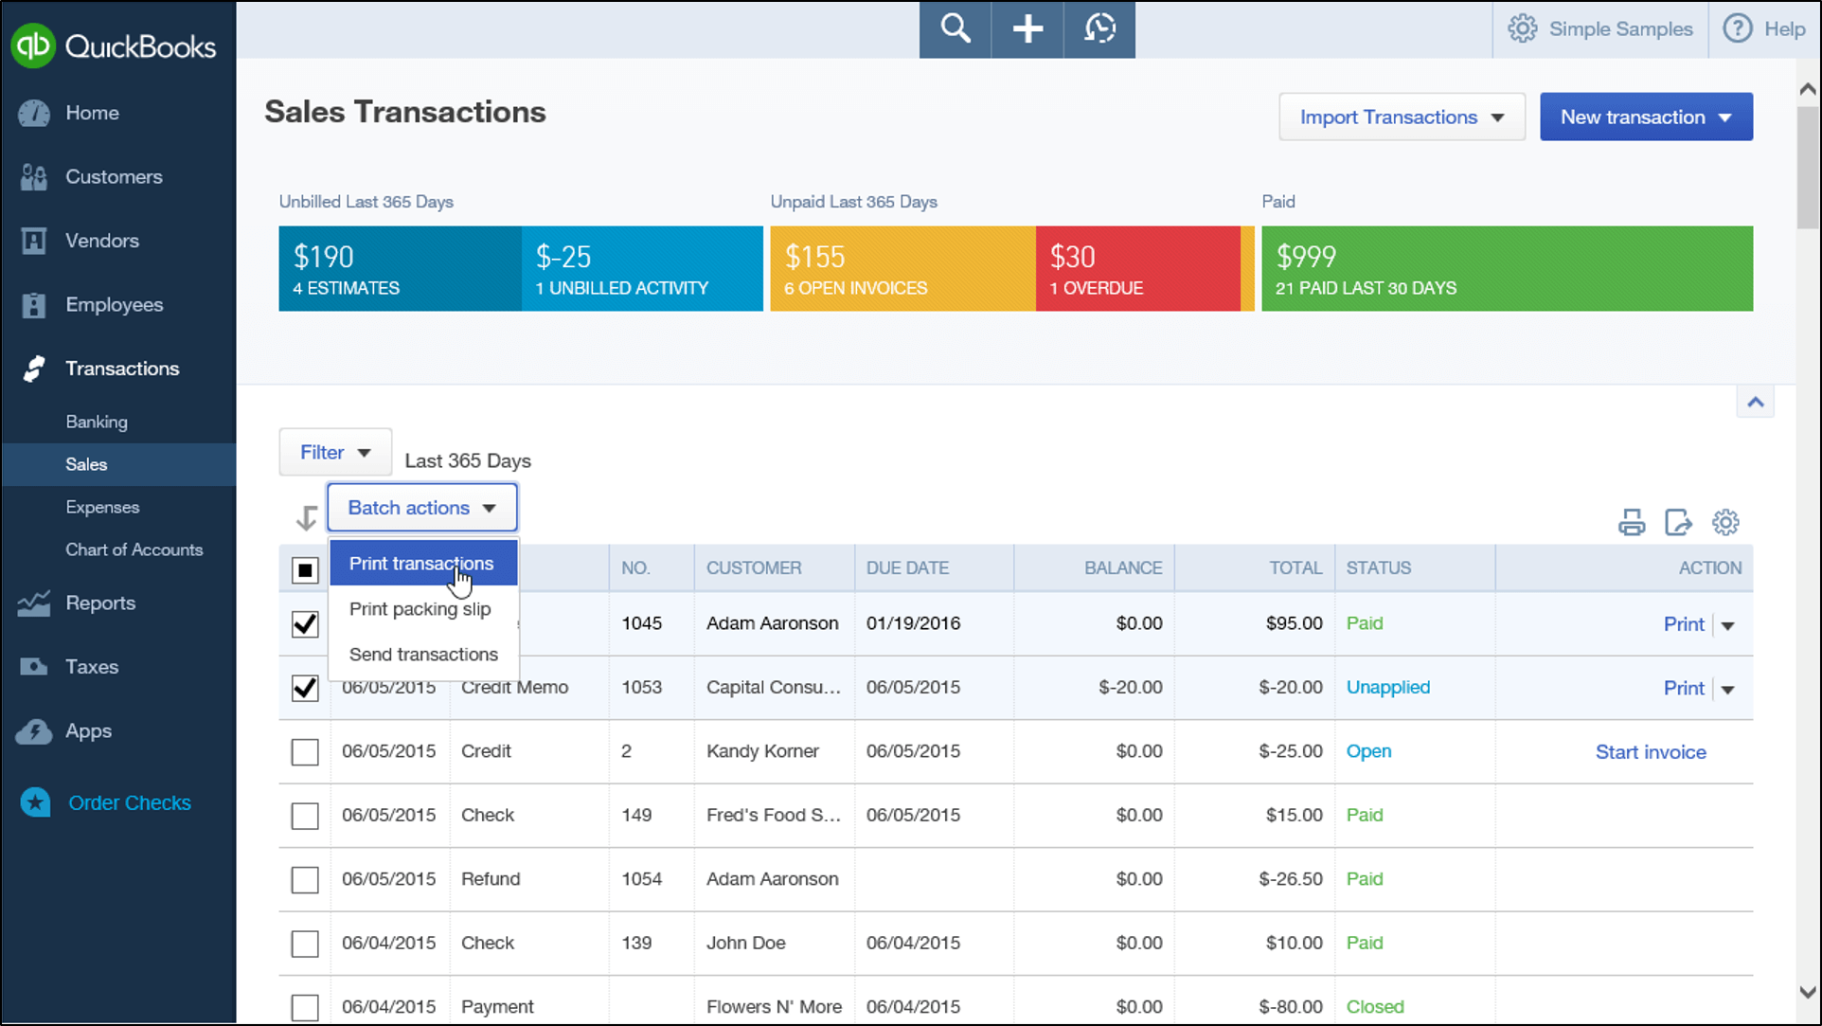Toggle the select all header checkbox
The height and width of the screenshot is (1026, 1822).
[x=305, y=569]
